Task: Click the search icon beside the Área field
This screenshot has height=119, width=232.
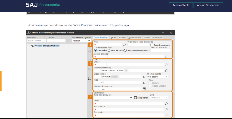Action: tap(125, 45)
